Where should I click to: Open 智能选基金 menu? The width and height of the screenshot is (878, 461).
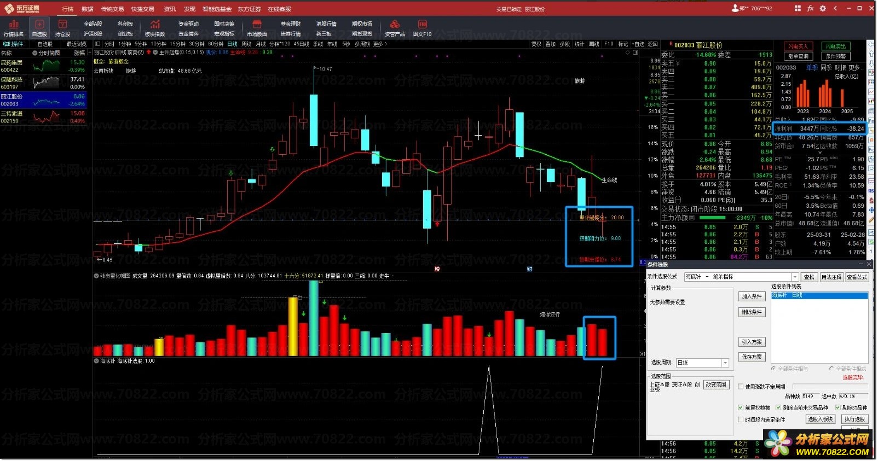[217, 9]
